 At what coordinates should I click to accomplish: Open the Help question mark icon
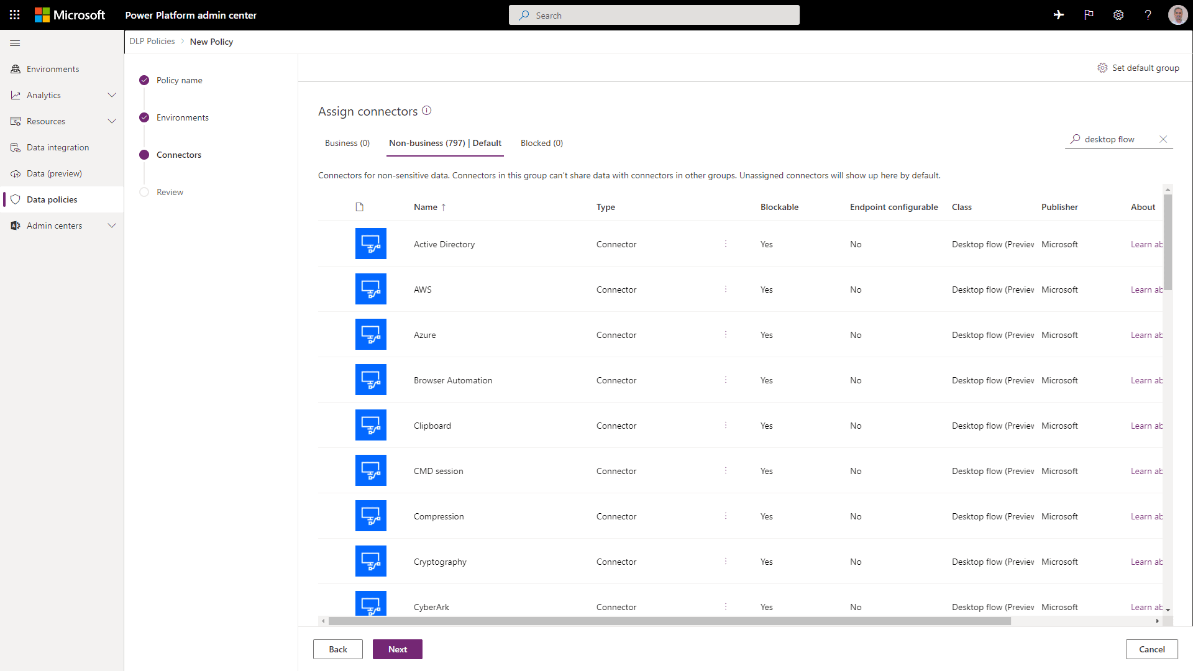(x=1148, y=15)
